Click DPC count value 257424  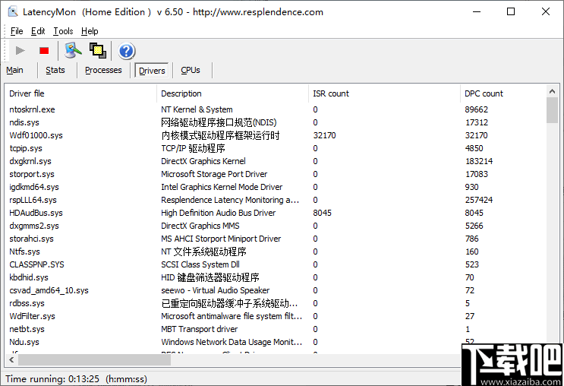pyautogui.click(x=479, y=200)
